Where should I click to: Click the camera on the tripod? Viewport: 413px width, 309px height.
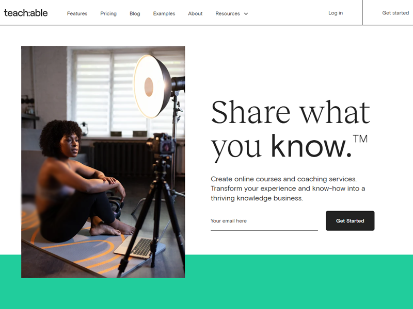pyautogui.click(x=161, y=144)
